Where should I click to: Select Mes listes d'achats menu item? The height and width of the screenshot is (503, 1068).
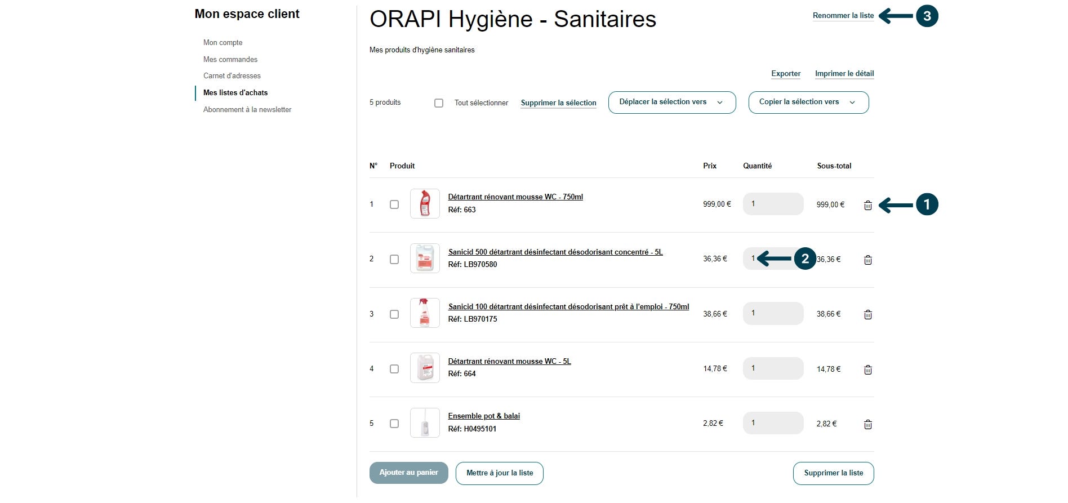click(x=235, y=93)
